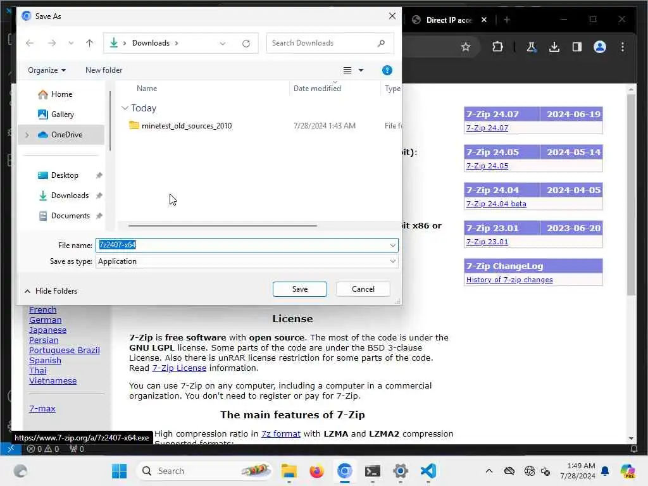Viewport: 648px width, 486px height.
Task: Change view layout icon
Action: tap(347, 70)
